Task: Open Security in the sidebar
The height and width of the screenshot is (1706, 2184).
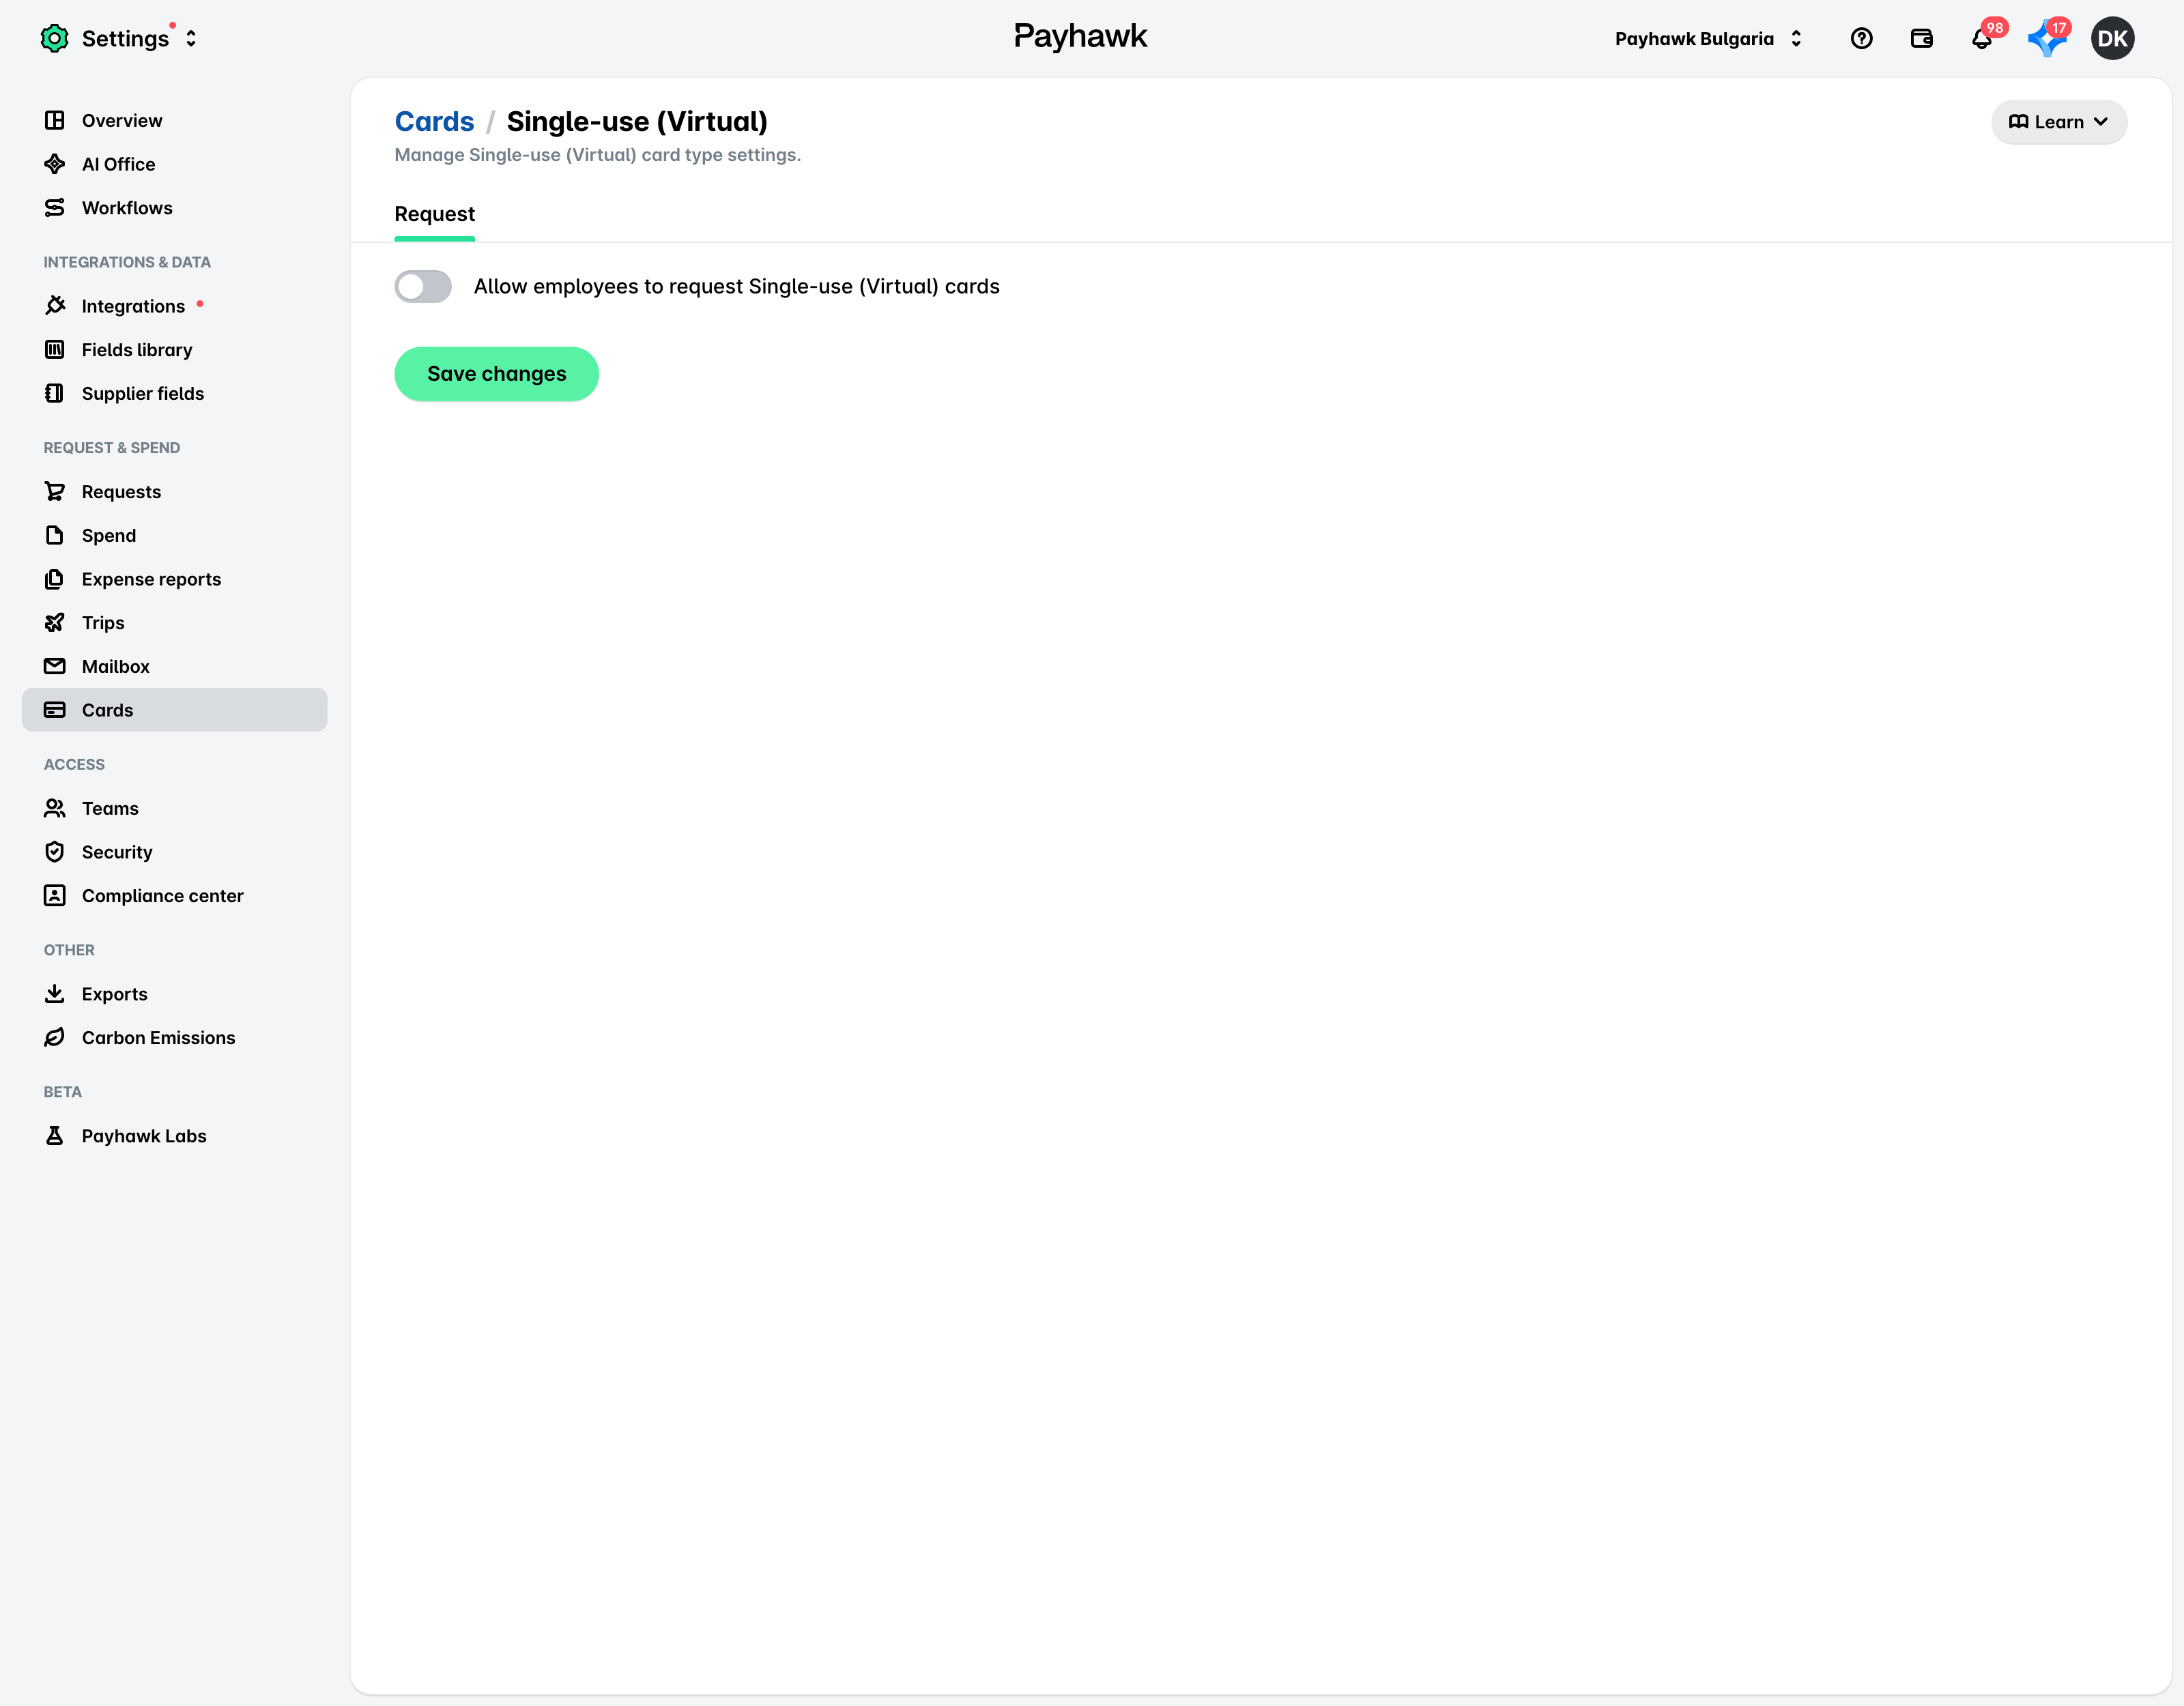Action: tap(175, 852)
